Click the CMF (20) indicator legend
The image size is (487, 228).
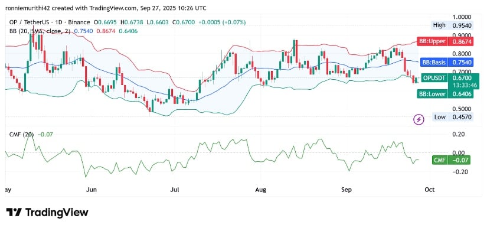click(x=21, y=135)
